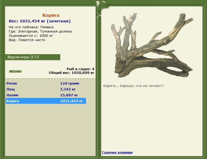This screenshot has width=207, height=159.
Task: Select the Лещ row in the fish list
Action: click(46, 89)
